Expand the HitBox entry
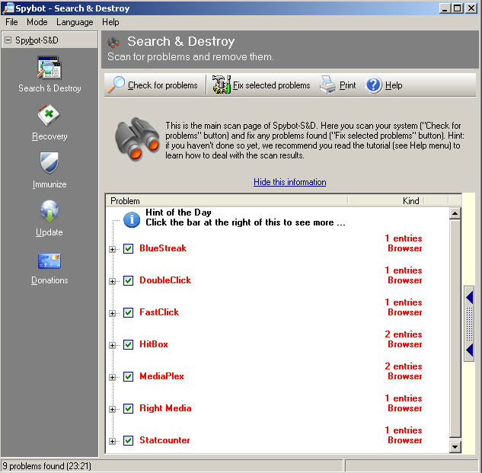 point(113,345)
